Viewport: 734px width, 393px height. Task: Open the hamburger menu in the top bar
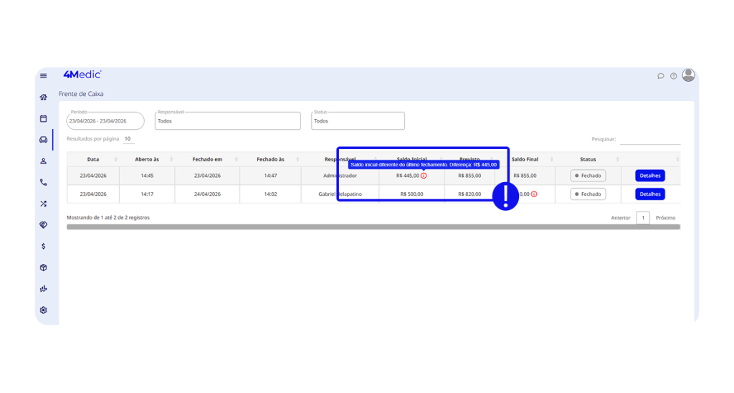coord(44,76)
